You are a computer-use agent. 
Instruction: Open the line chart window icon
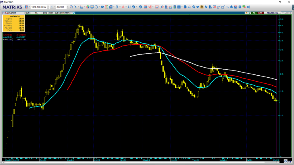(x=157, y=7)
